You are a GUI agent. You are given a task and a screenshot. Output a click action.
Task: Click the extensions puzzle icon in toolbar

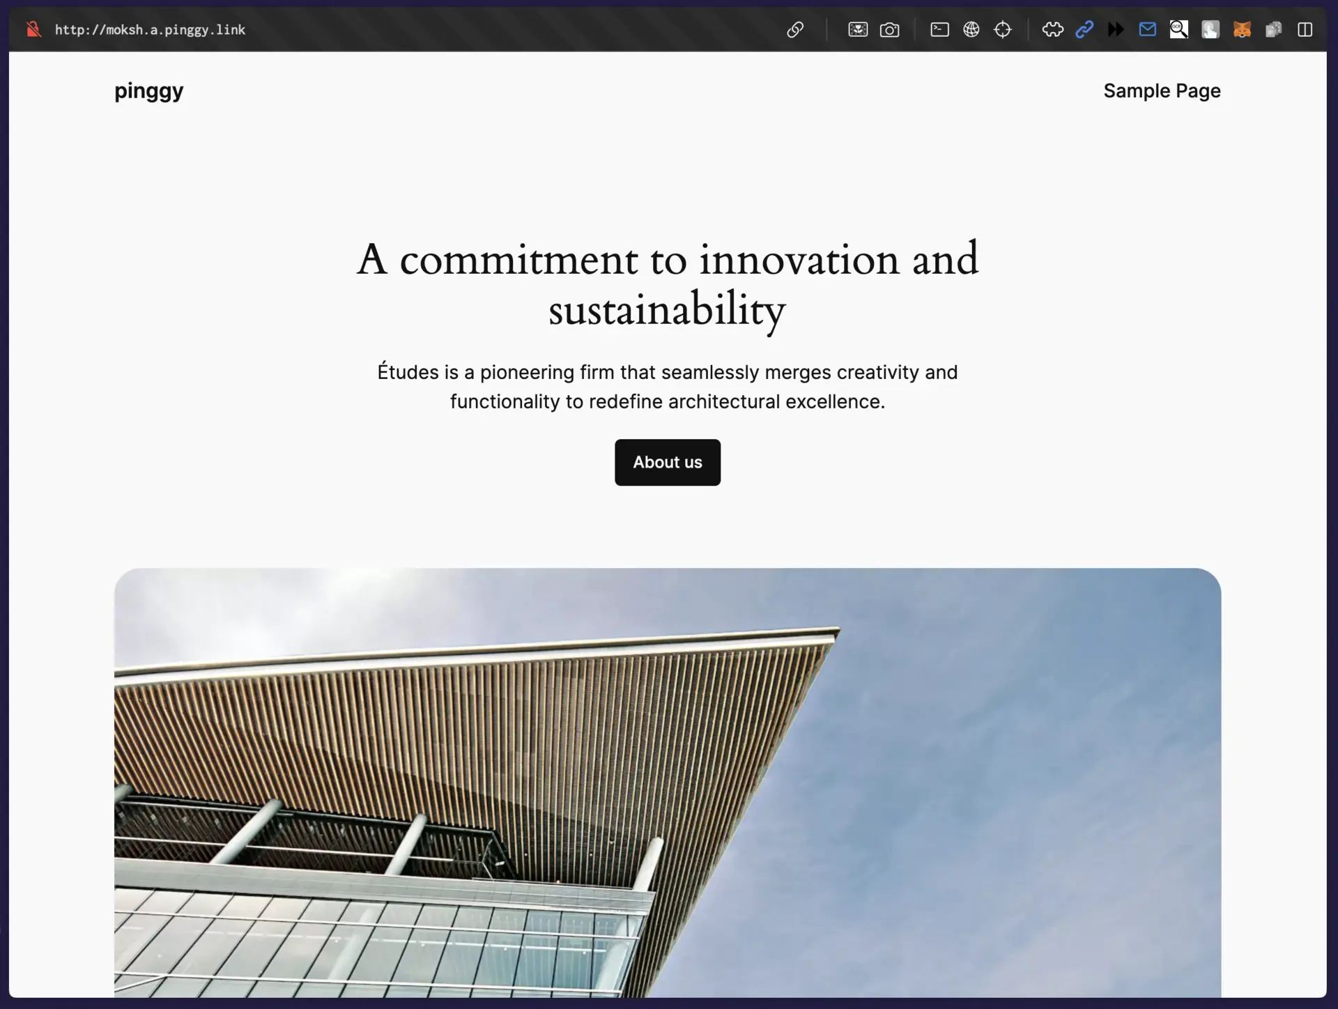coord(1052,29)
